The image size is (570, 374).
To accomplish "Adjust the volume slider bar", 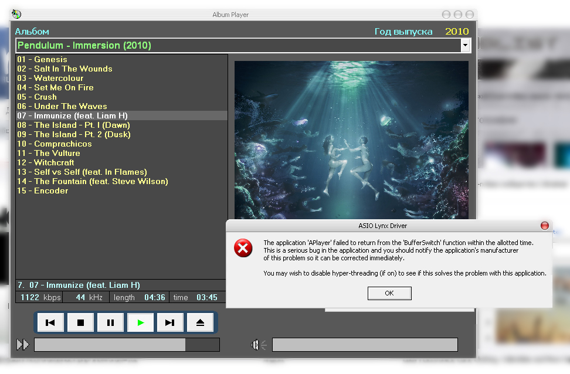I will (365, 345).
